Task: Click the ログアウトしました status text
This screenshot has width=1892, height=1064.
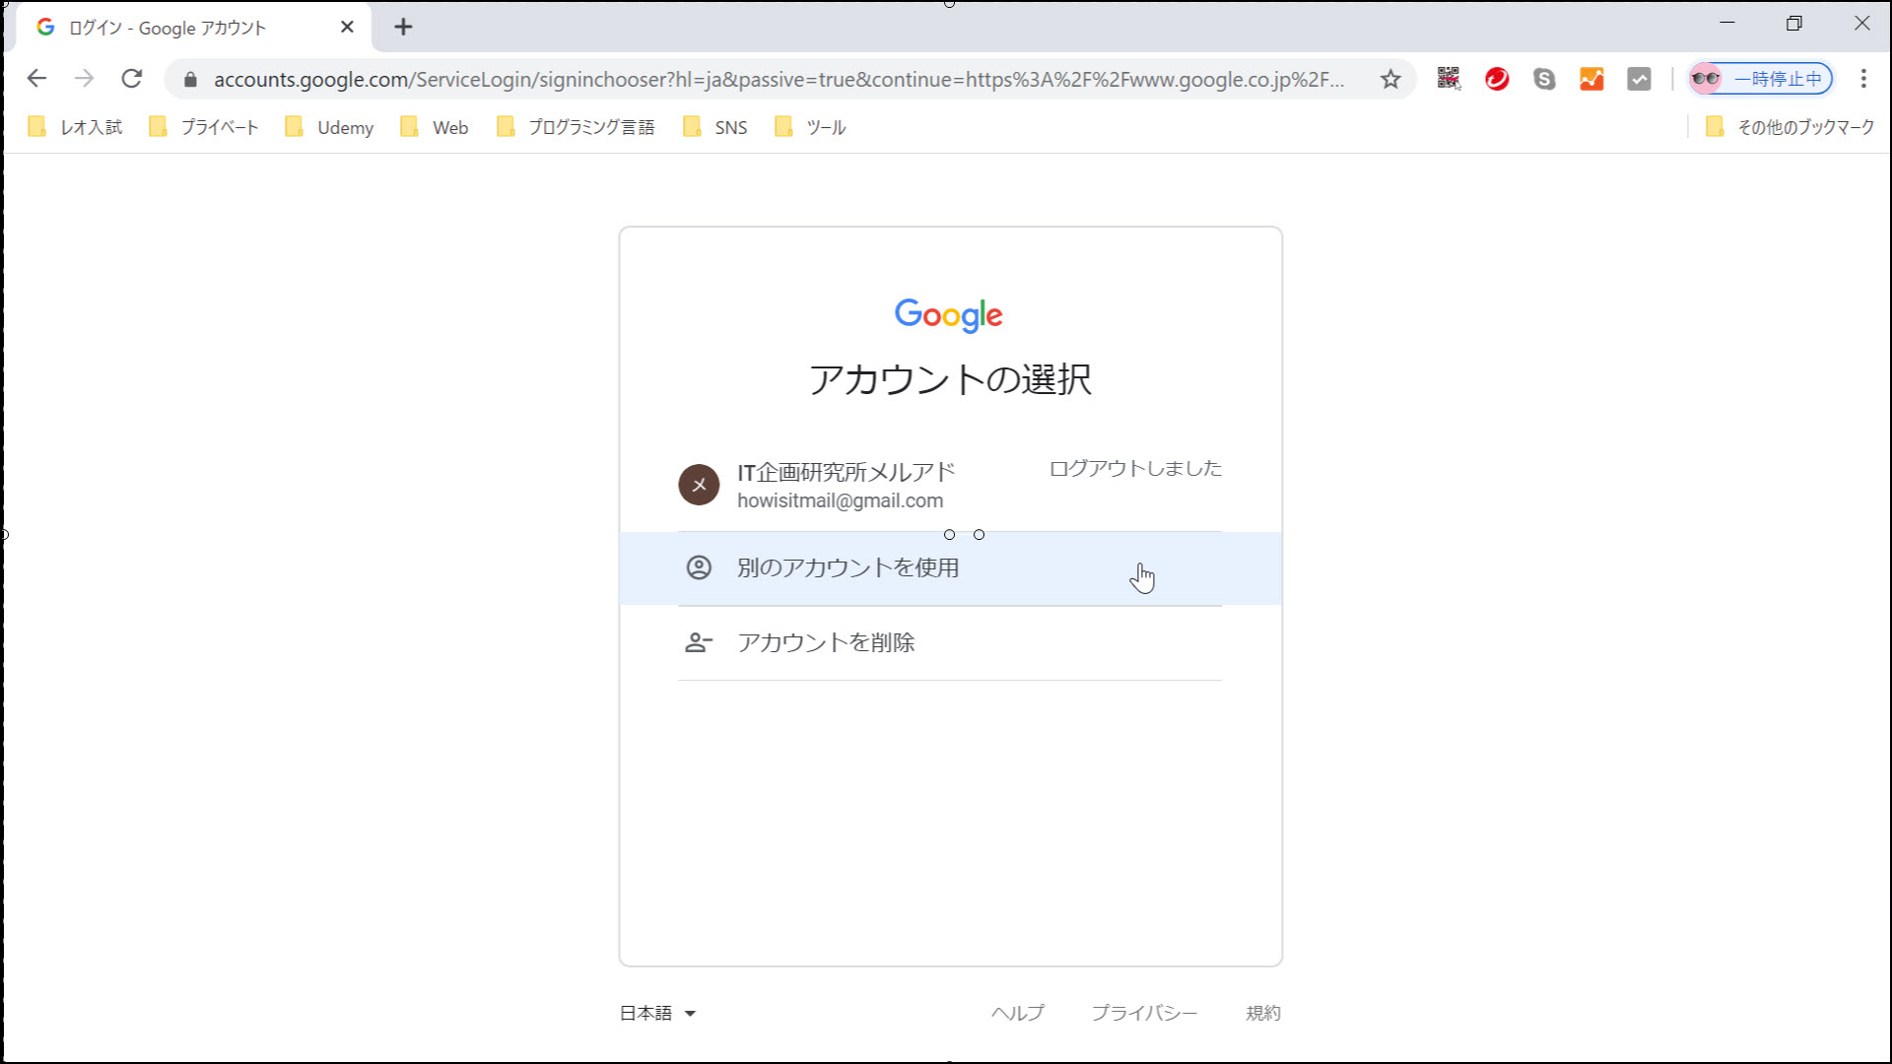Action: pos(1135,469)
